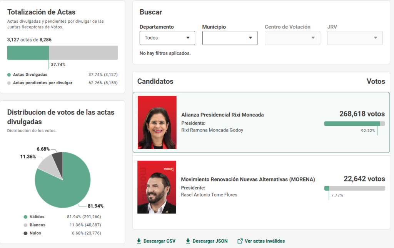394x248 pixels.
Task: Click the green Válidos legend dot
Action: click(x=25, y=217)
